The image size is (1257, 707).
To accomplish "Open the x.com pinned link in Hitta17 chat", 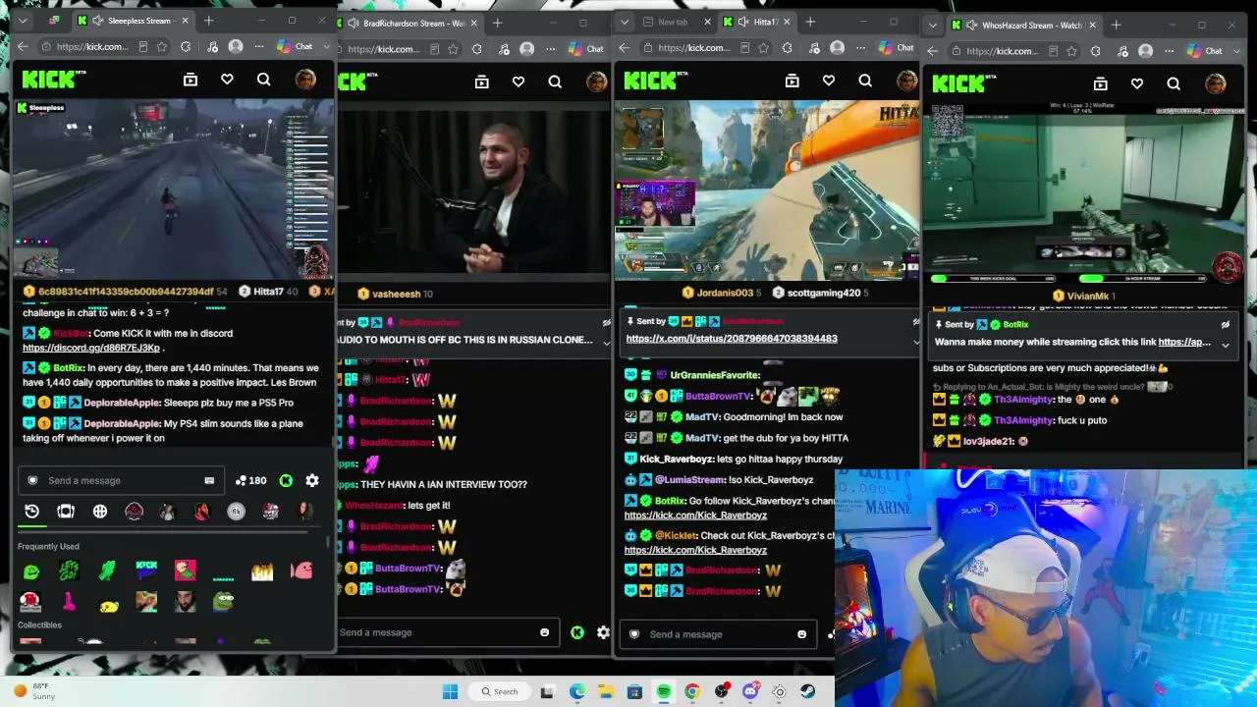I will (732, 339).
